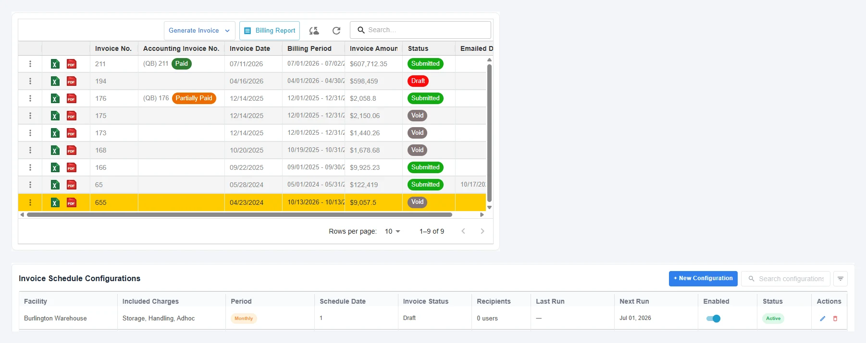Open row menu for invoice 194
The height and width of the screenshot is (343, 866).
click(30, 81)
